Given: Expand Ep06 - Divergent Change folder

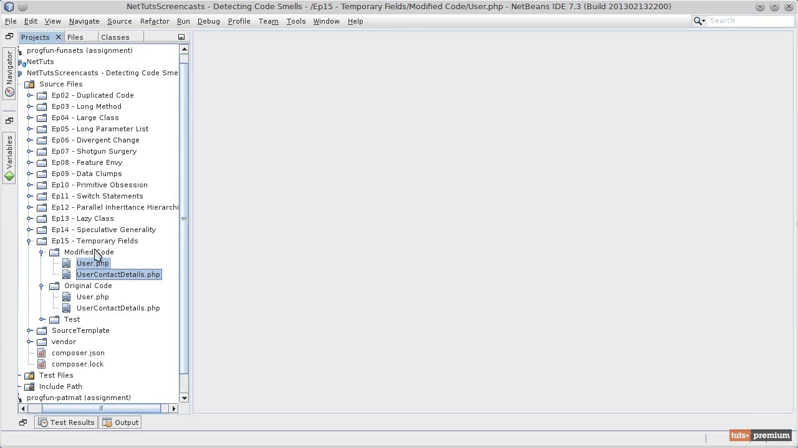Looking at the screenshot, I should point(29,140).
